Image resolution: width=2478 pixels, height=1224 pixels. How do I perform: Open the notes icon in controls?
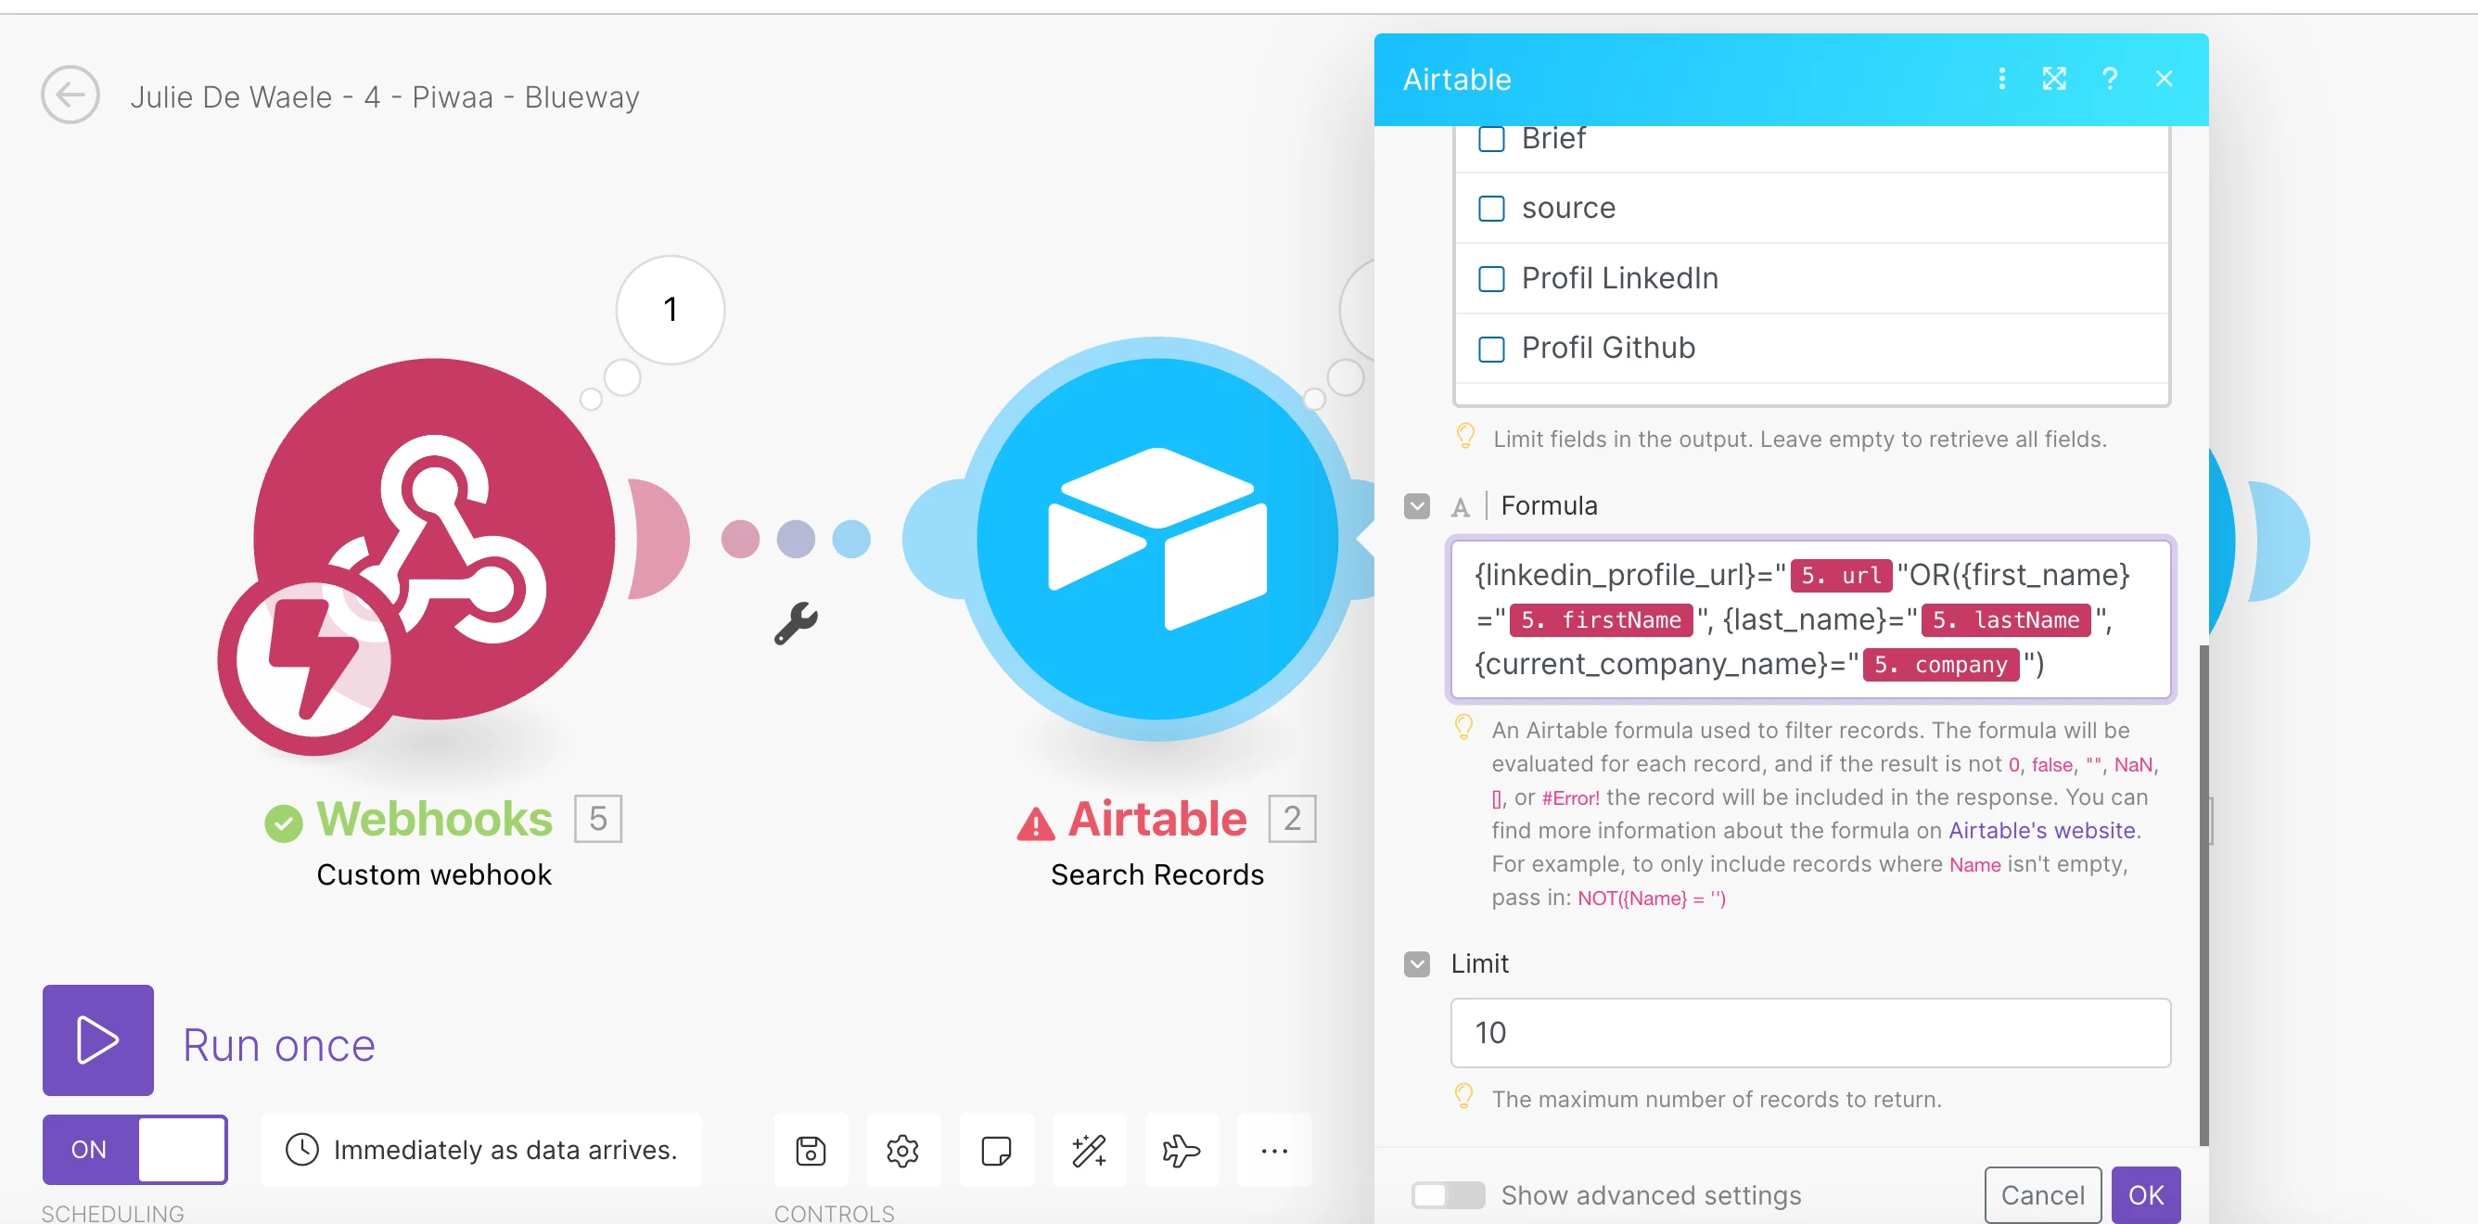click(997, 1150)
